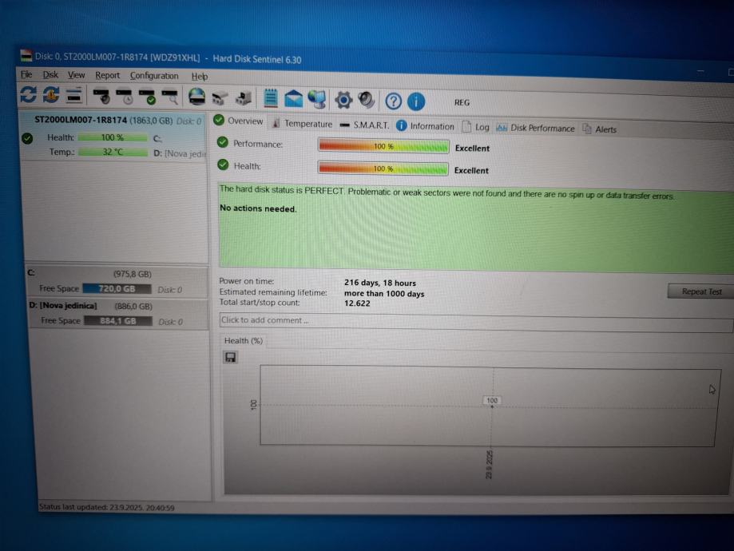Switch to the S.M.A.R.T. tab
The width and height of the screenshot is (734, 551).
click(364, 125)
